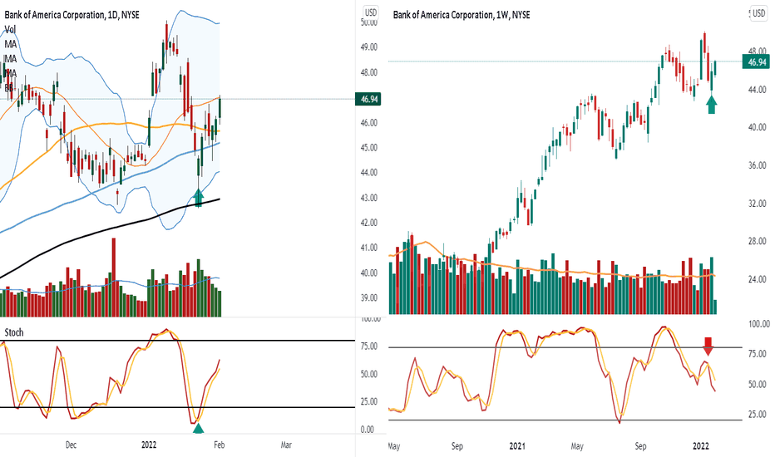
Task: Click the 46.00 price axis label
Action: tap(368, 122)
